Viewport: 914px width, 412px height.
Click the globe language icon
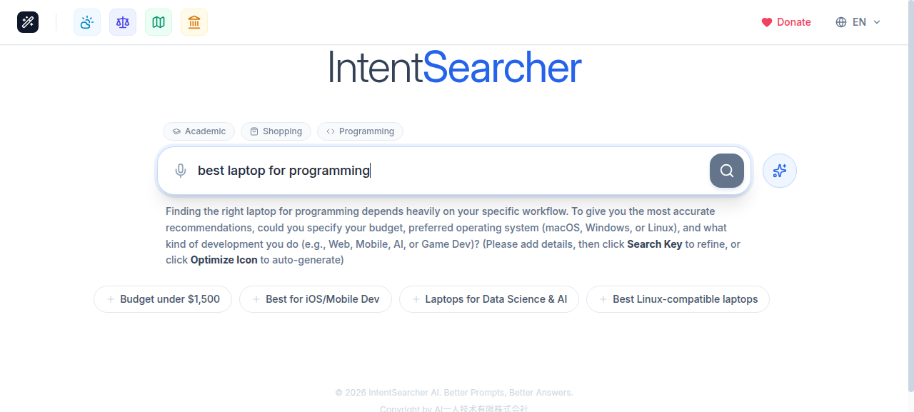point(840,22)
